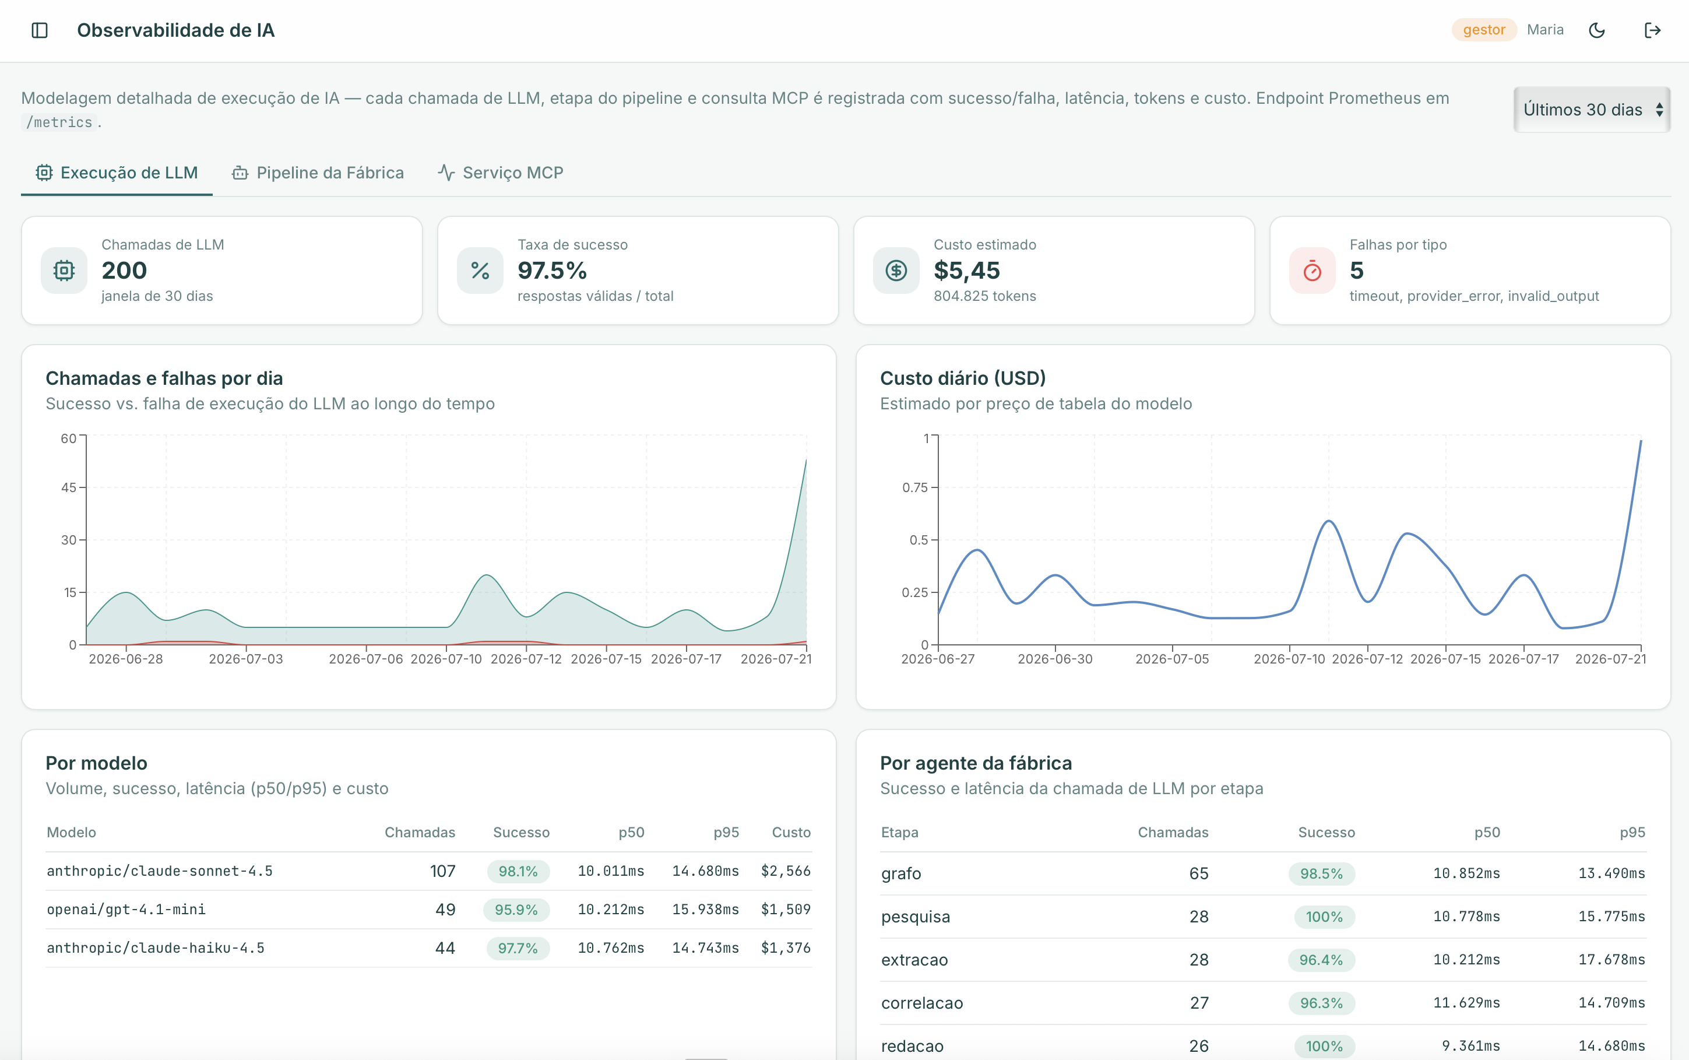Click the 98.1% success badge
Screen dimensions: 1689x1060
click(518, 872)
